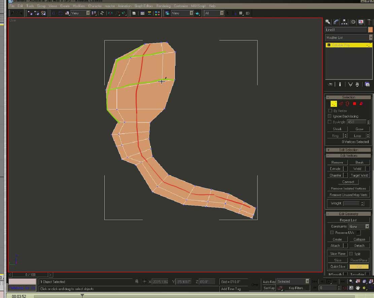Screen dimensions: 374x298
Task: Enable the By Vertex checkbox
Action: point(330,111)
